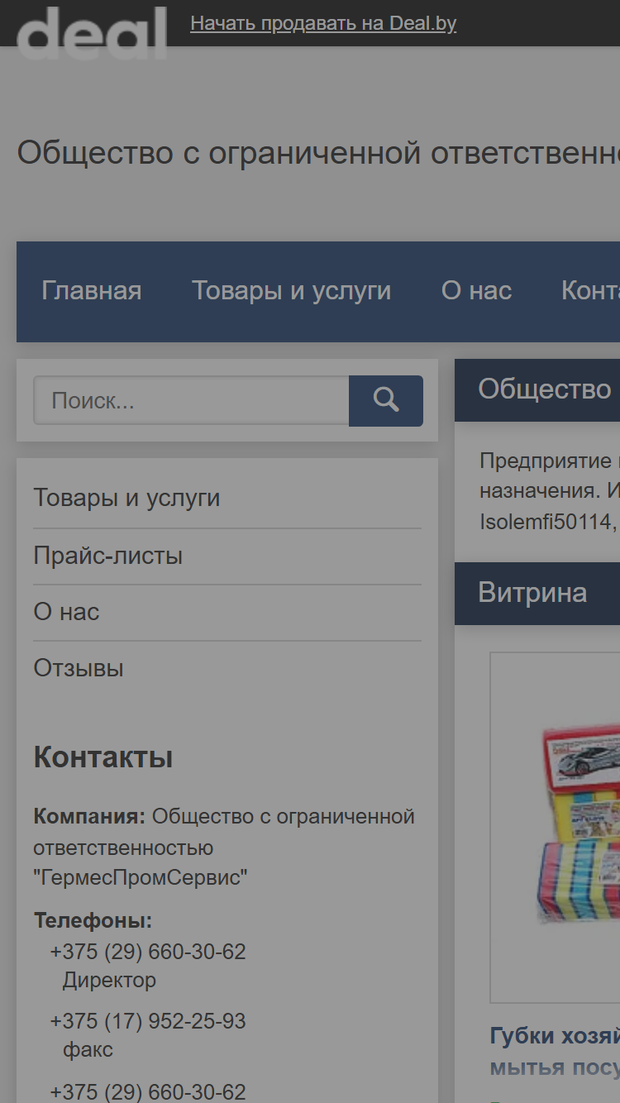Click the 'Телефоны:' label

point(93,920)
